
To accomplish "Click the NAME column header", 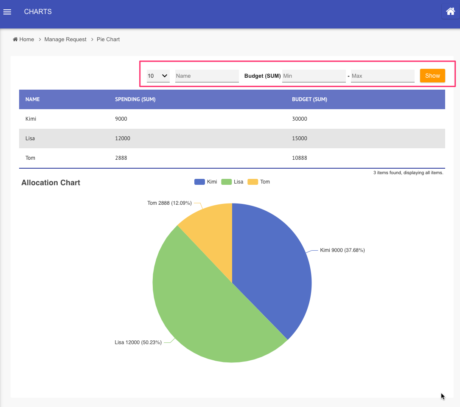I will [33, 99].
